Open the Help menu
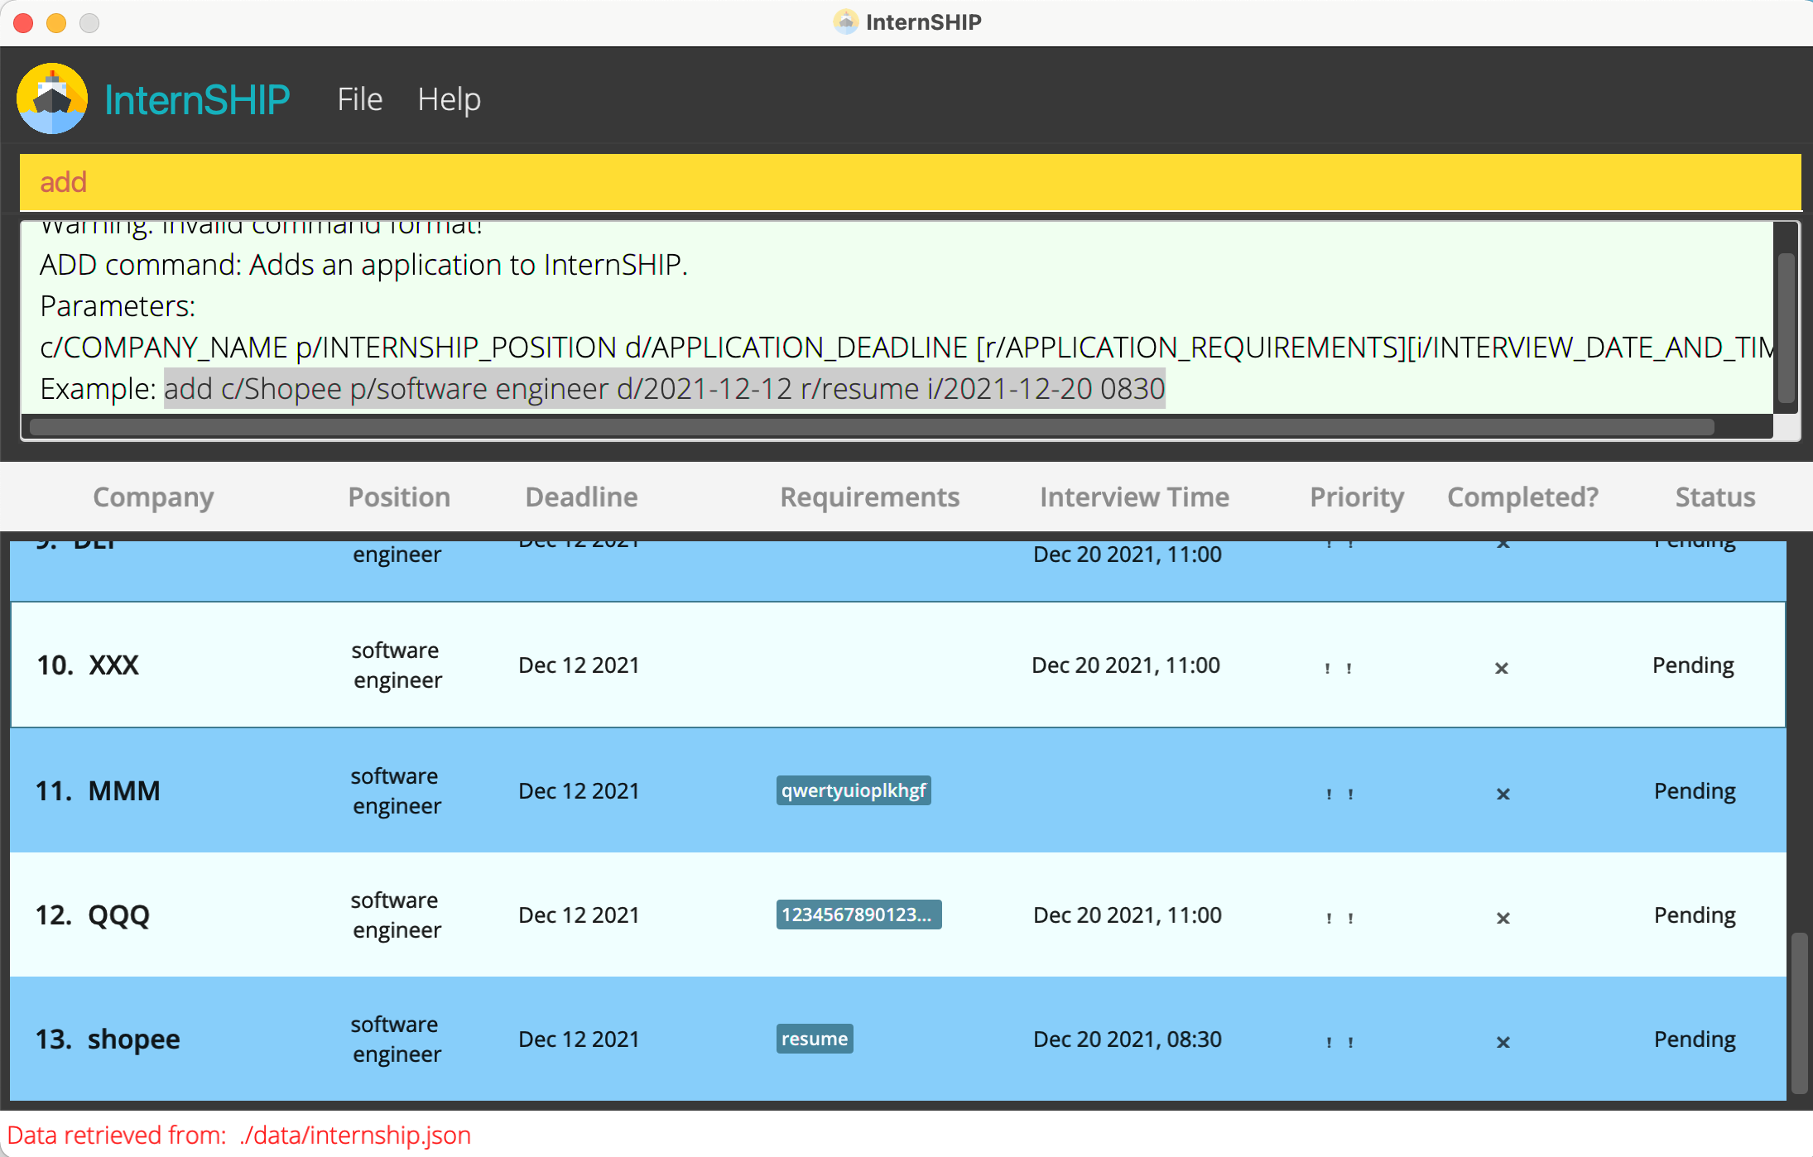This screenshot has height=1157, width=1813. (449, 99)
